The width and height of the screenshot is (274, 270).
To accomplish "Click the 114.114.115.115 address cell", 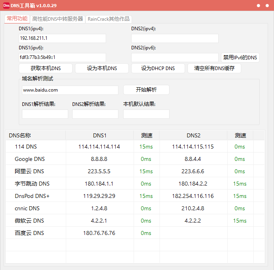I will 193,147.
